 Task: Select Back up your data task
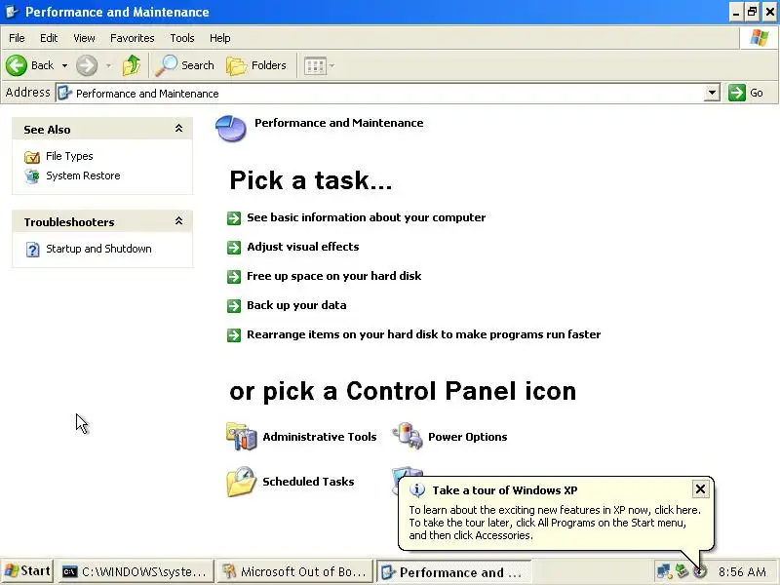[296, 305]
